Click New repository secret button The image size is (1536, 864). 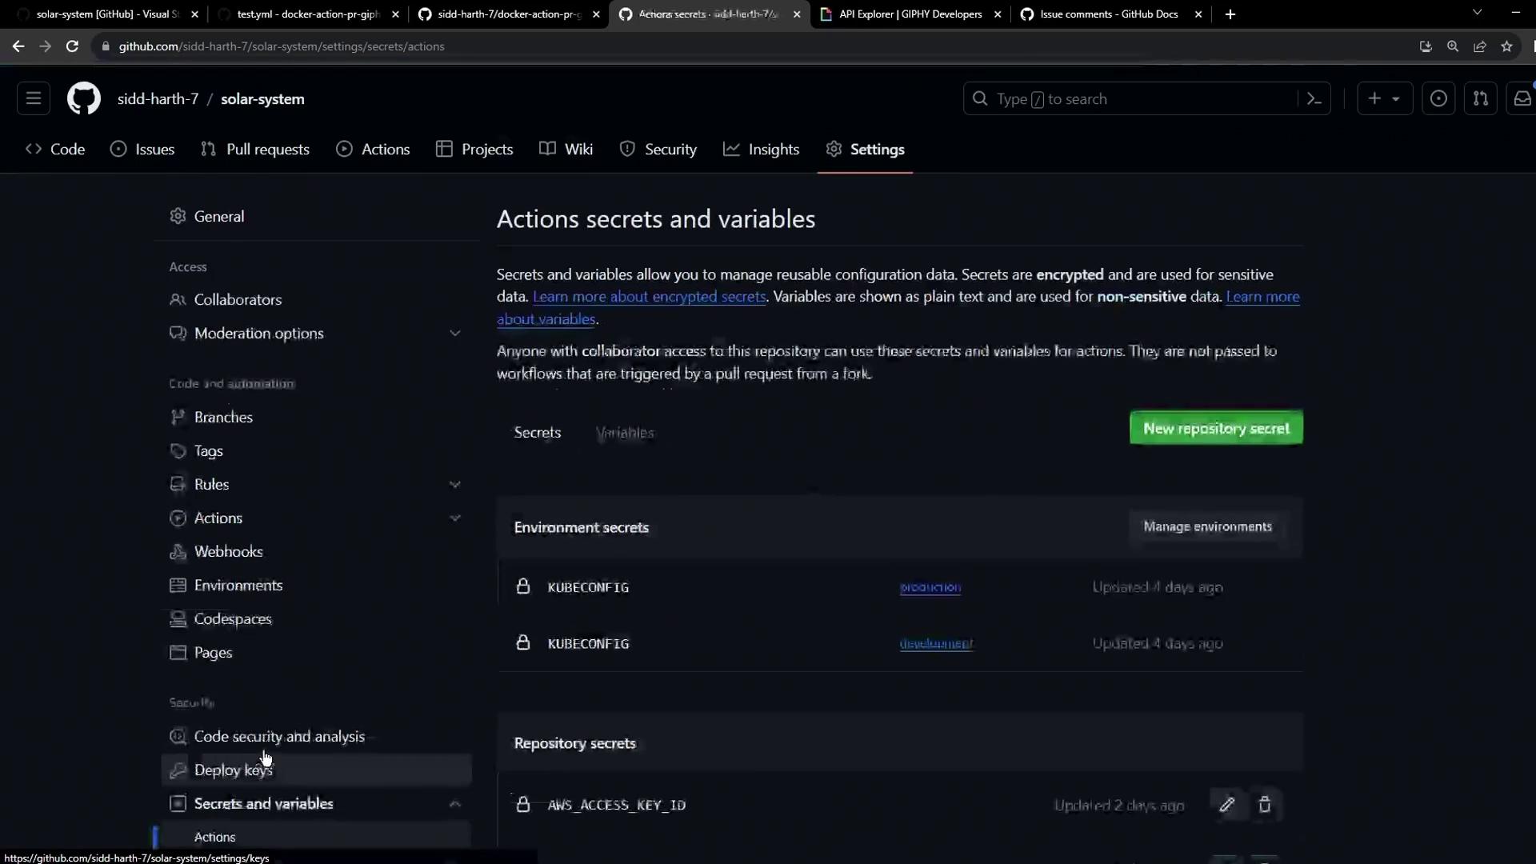[1215, 428]
